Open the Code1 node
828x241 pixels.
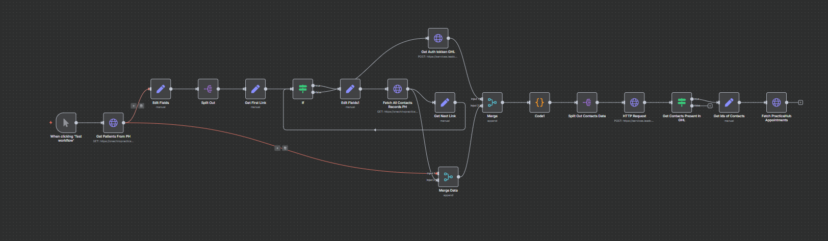pos(539,102)
